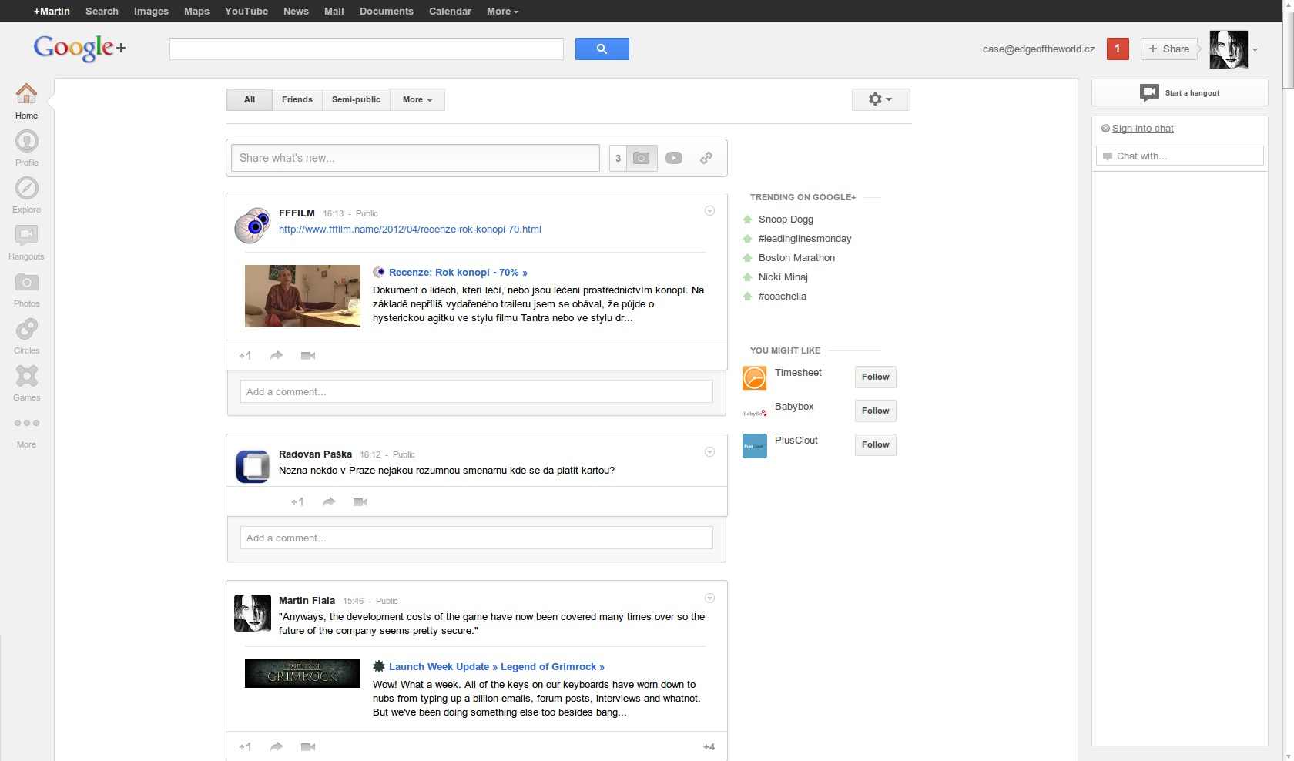The width and height of the screenshot is (1294, 761).
Task: Open the fffilm.name recenze URL link
Action: click(410, 229)
